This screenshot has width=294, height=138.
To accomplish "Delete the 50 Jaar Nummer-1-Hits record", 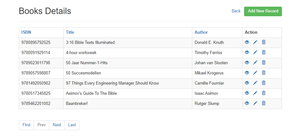I will coord(263,63).
